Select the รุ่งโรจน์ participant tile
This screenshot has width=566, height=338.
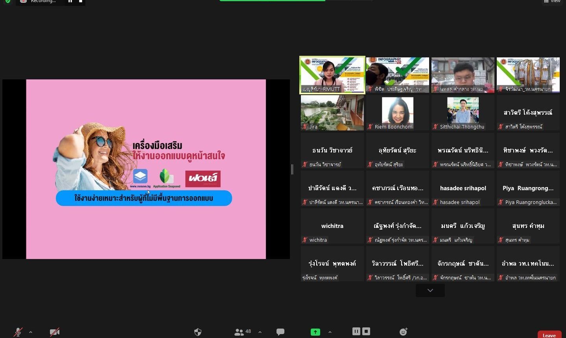pyautogui.click(x=332, y=264)
